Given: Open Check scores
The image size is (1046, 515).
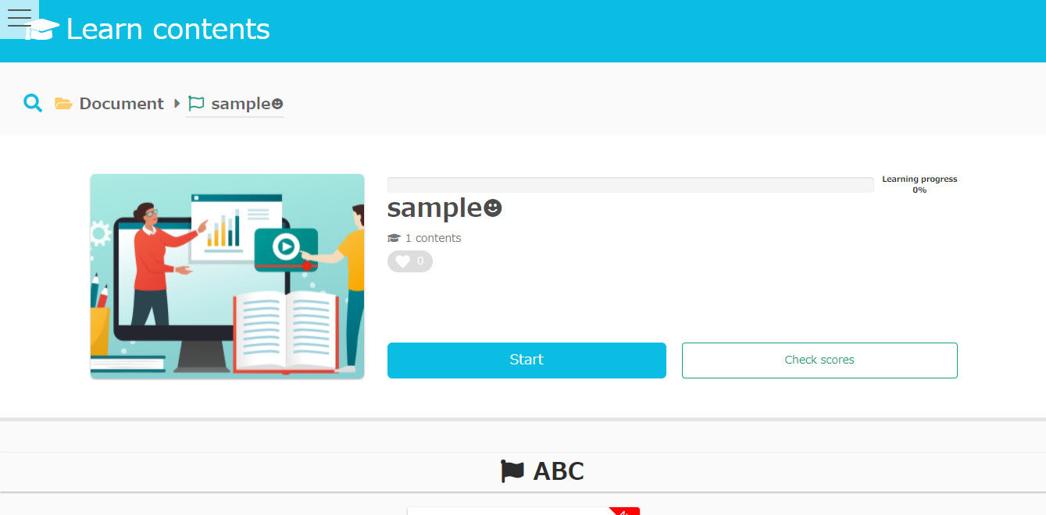Looking at the screenshot, I should 819,360.
